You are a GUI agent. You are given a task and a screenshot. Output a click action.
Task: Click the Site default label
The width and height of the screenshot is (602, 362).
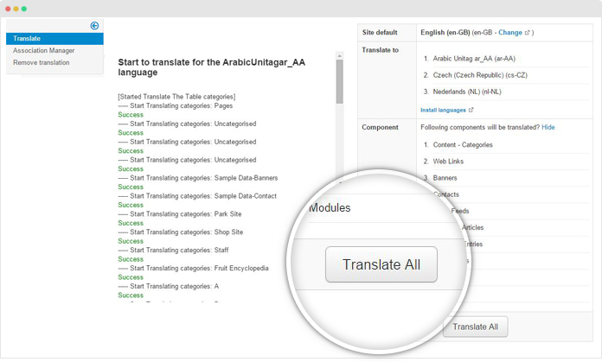tap(380, 33)
